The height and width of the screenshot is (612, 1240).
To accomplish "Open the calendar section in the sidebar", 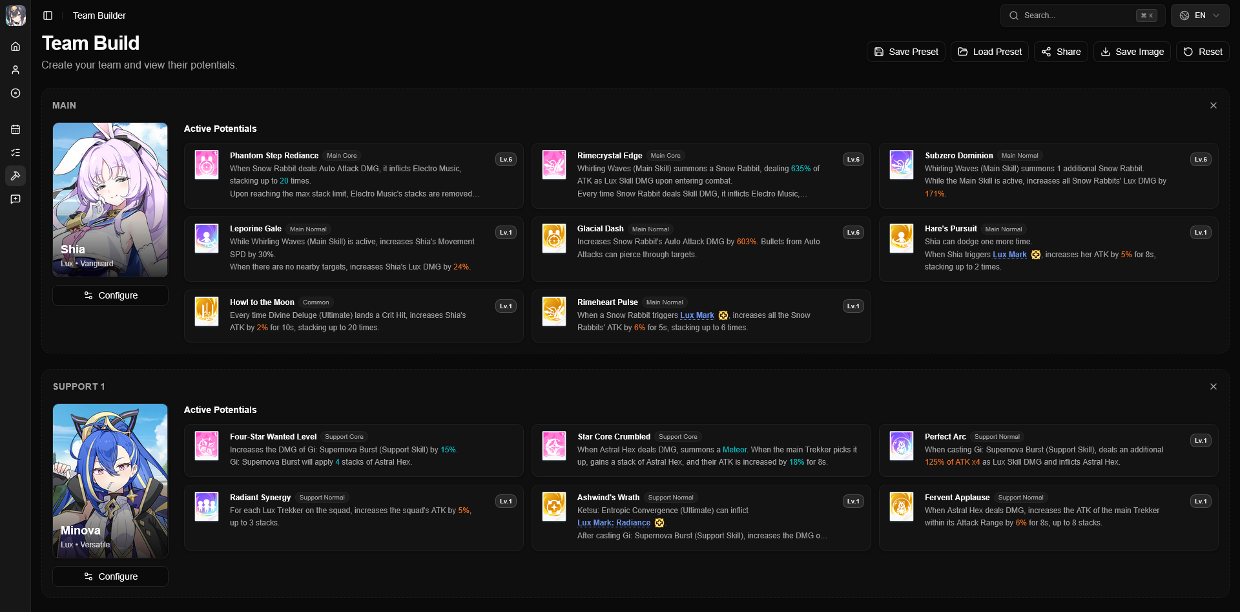I will (x=15, y=129).
